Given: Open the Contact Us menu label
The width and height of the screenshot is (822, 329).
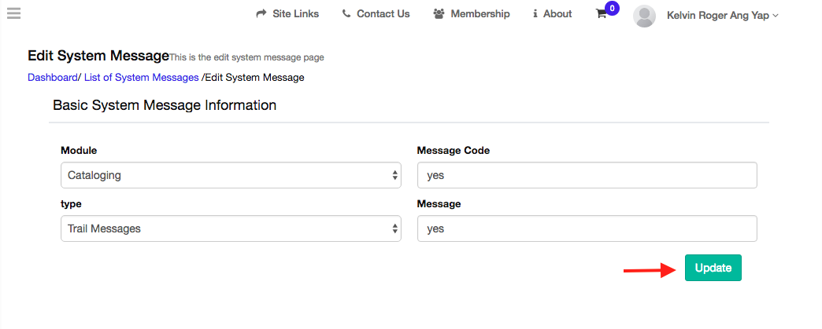Looking at the screenshot, I should 383,14.
